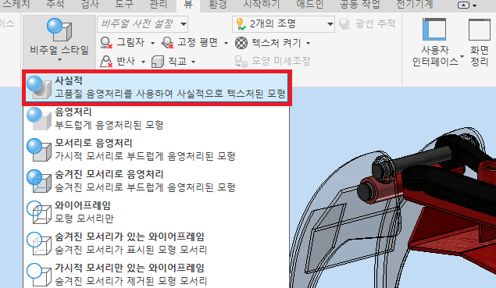Expand the 그림자 dropdown arrow
This screenshot has width=496, height=288.
coord(152,43)
